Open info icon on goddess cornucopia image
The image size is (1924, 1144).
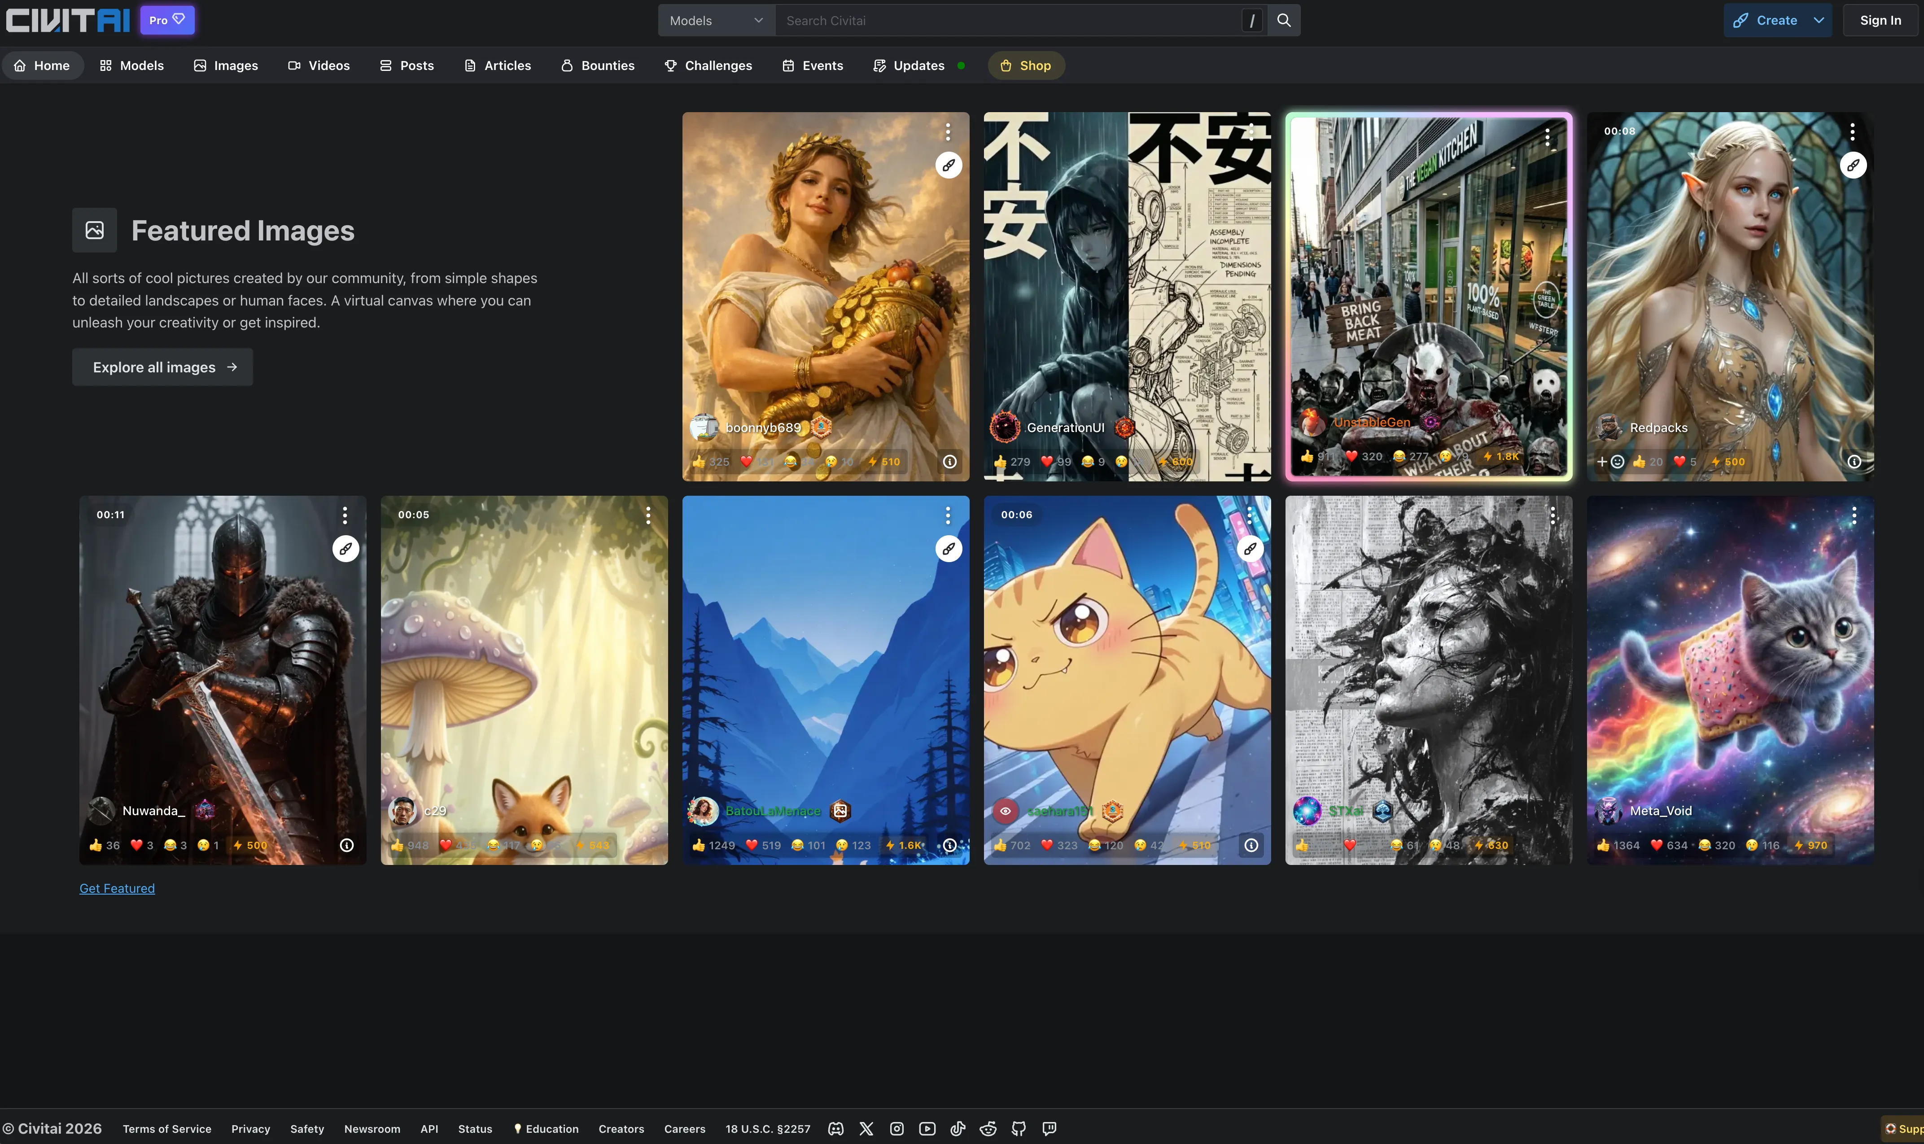[950, 462]
